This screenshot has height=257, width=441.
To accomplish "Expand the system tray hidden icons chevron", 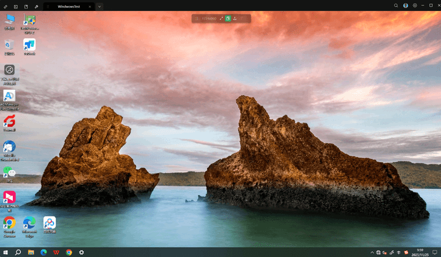I will coord(372,252).
